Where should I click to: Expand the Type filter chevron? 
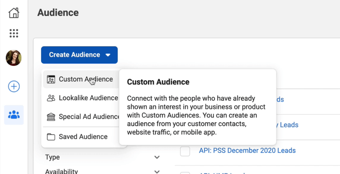pyautogui.click(x=157, y=157)
